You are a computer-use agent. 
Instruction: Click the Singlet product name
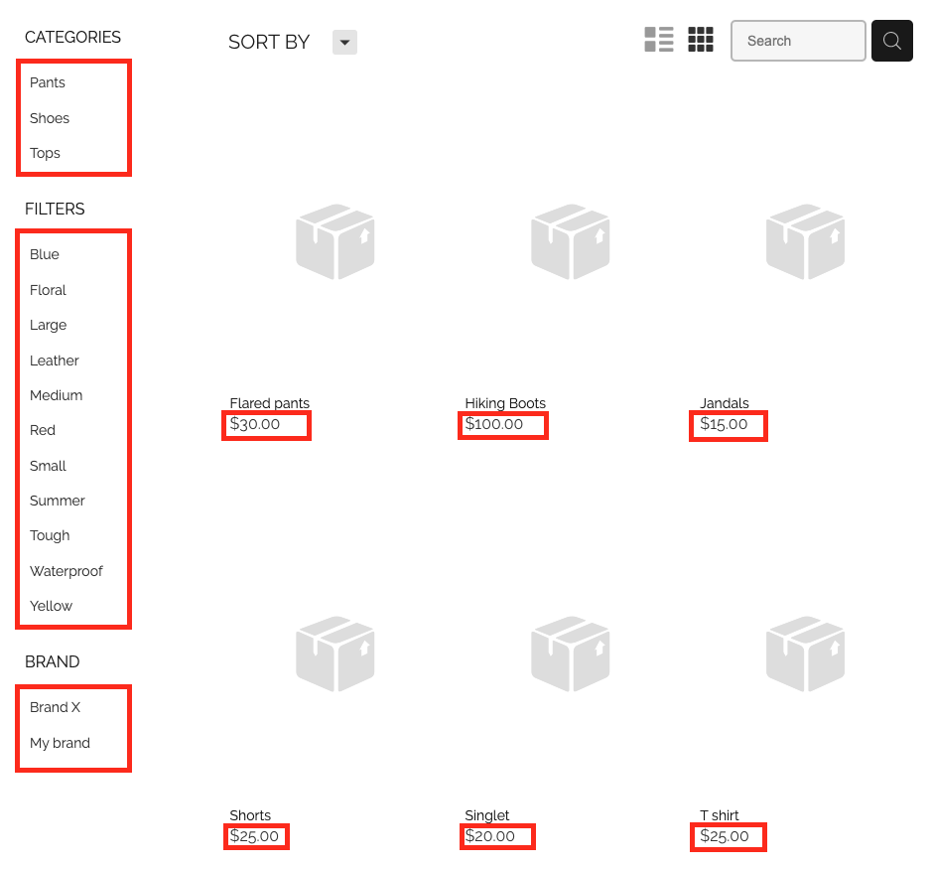(487, 815)
